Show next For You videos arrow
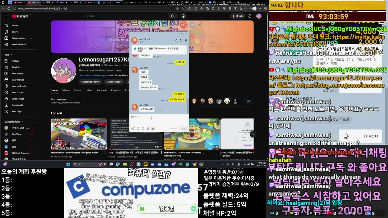Image resolution: width=388 pixels, height=218 pixels. [253, 134]
